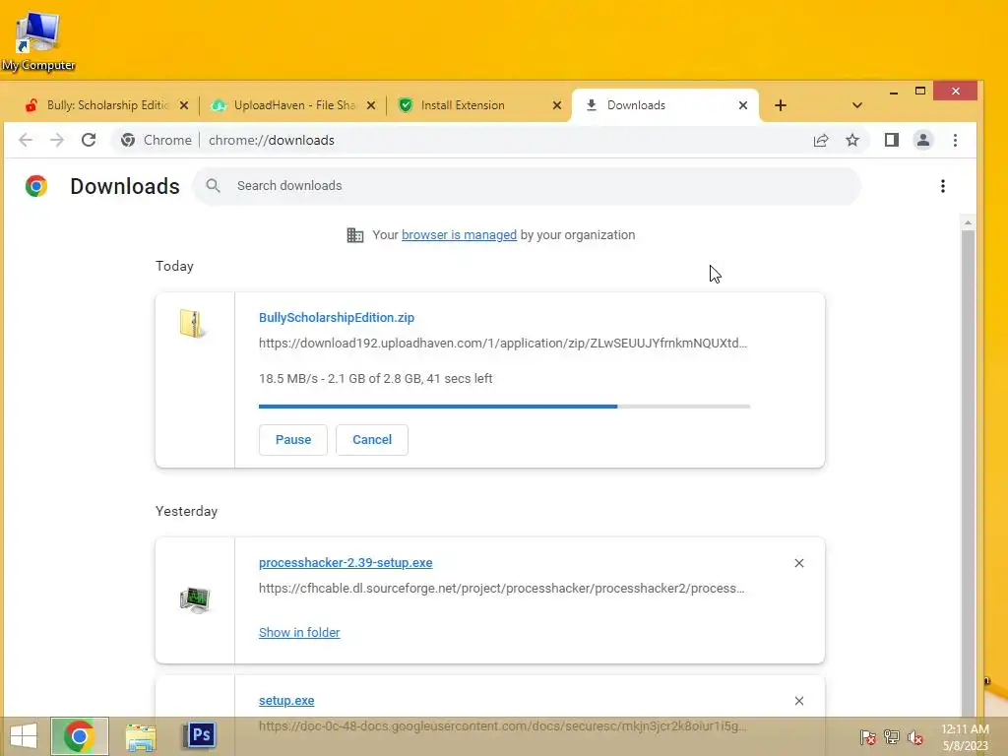Image resolution: width=1008 pixels, height=756 pixels.
Task: Click the scrollbar up arrow
Action: click(x=968, y=222)
